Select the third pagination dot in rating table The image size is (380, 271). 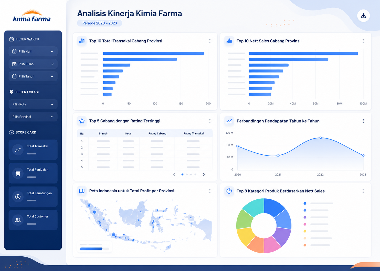click(191, 174)
